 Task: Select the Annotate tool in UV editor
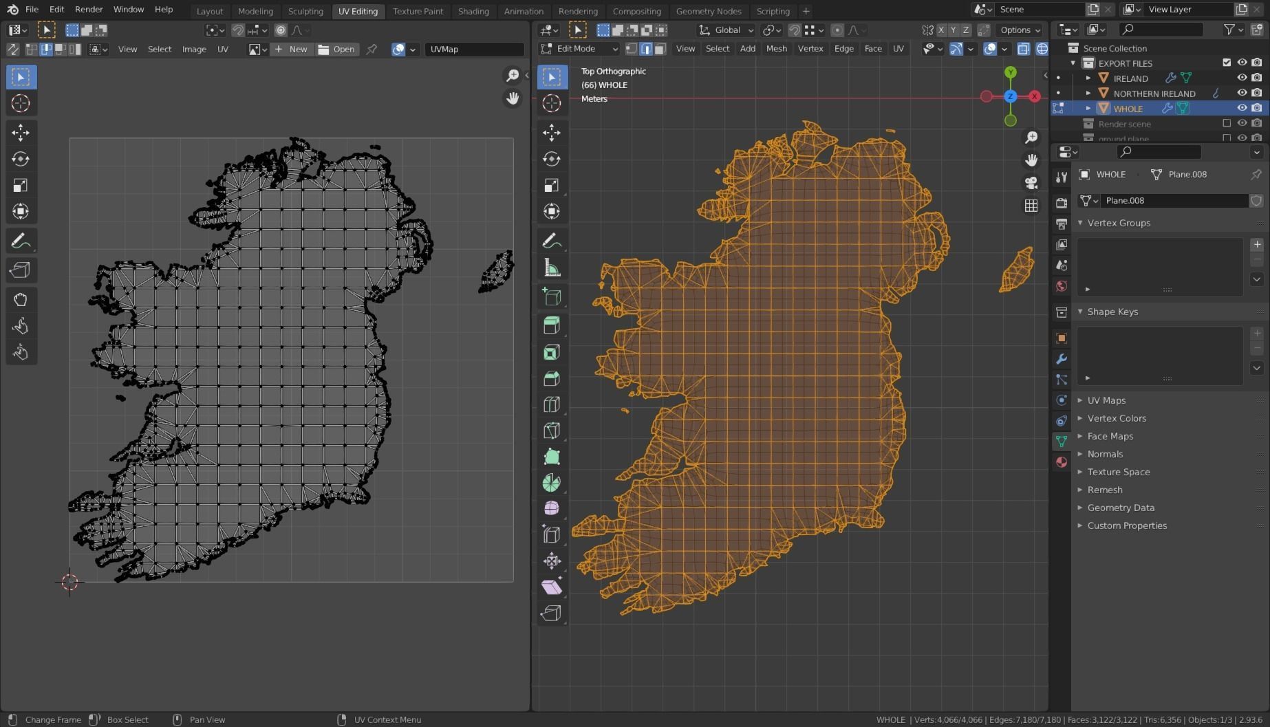21,241
